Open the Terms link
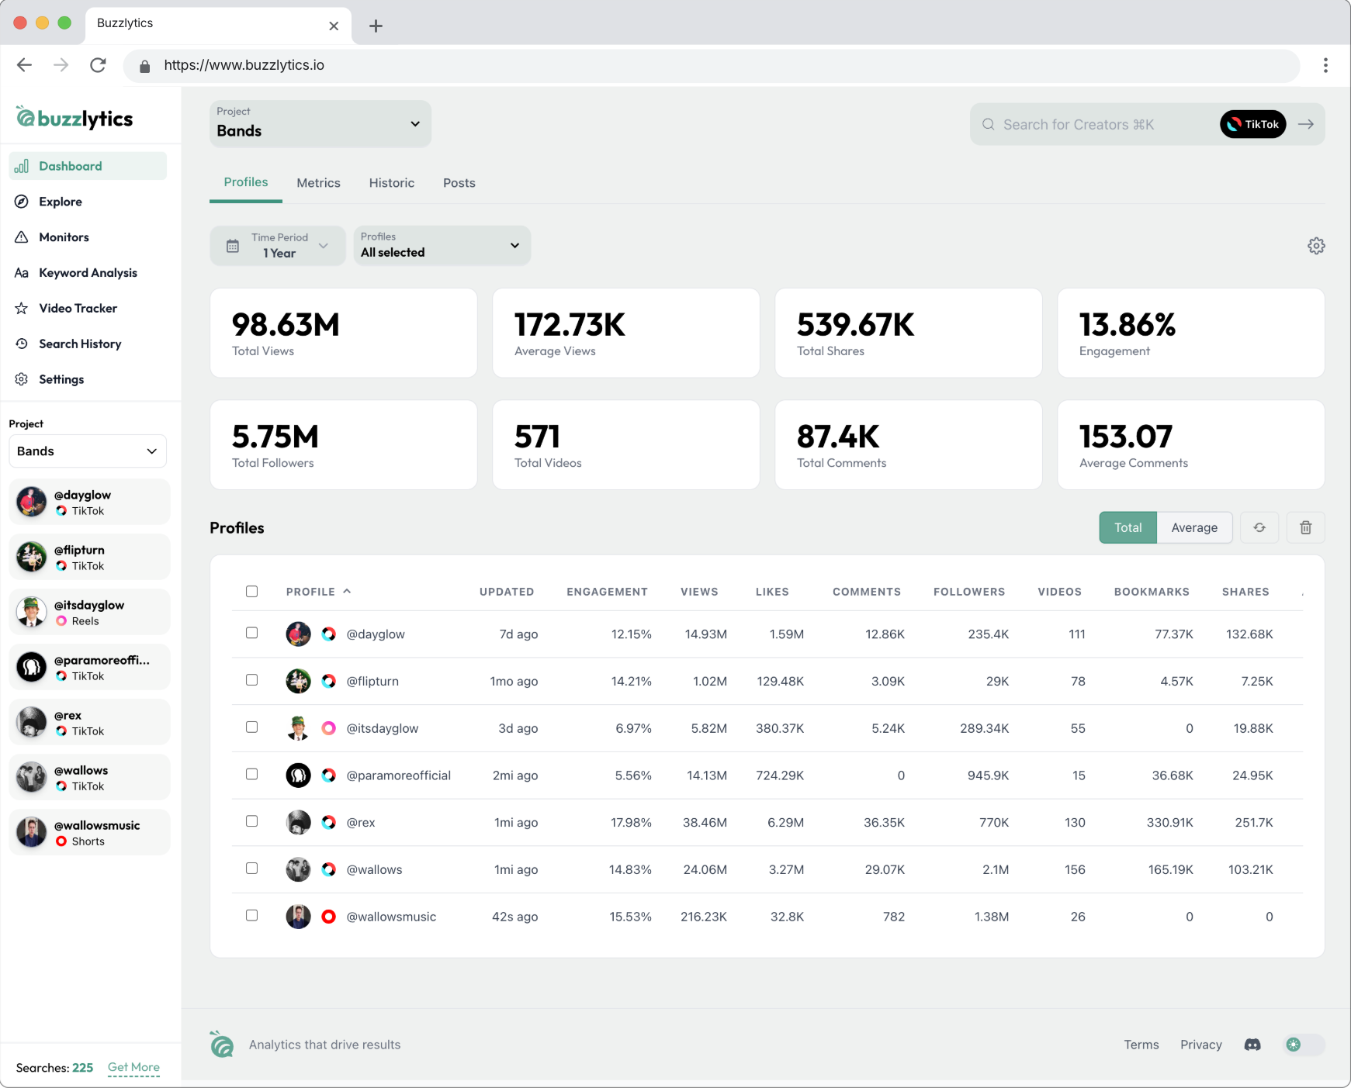The height and width of the screenshot is (1088, 1351). [x=1141, y=1045]
